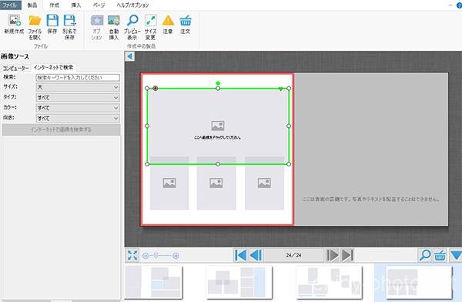Open the ページ ribbon tab
This screenshot has width=462, height=302.
pos(99,5)
